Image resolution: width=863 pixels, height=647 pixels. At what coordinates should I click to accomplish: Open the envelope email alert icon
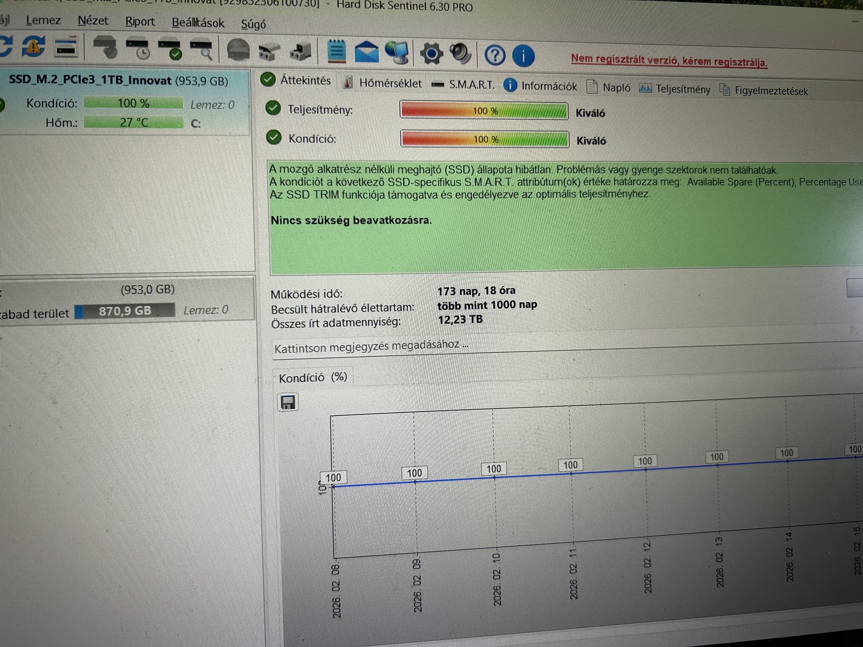click(x=366, y=52)
